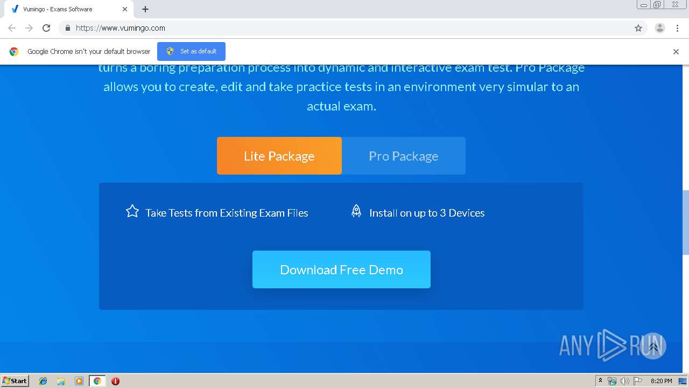
Task: View site info via the padlock icon
Action: (x=67, y=28)
